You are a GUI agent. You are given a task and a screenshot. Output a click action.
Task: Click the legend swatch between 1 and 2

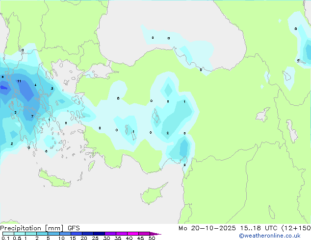[x=31, y=234]
